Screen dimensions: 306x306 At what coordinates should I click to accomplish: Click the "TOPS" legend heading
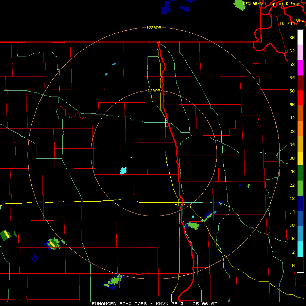(x=299, y=20)
